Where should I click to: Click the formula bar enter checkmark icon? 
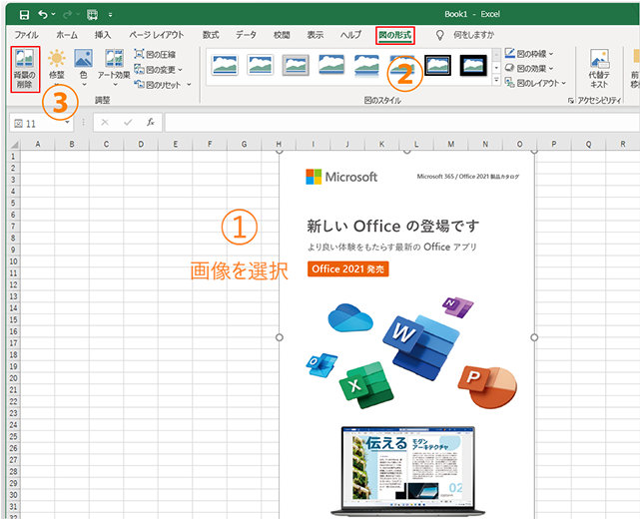128,123
